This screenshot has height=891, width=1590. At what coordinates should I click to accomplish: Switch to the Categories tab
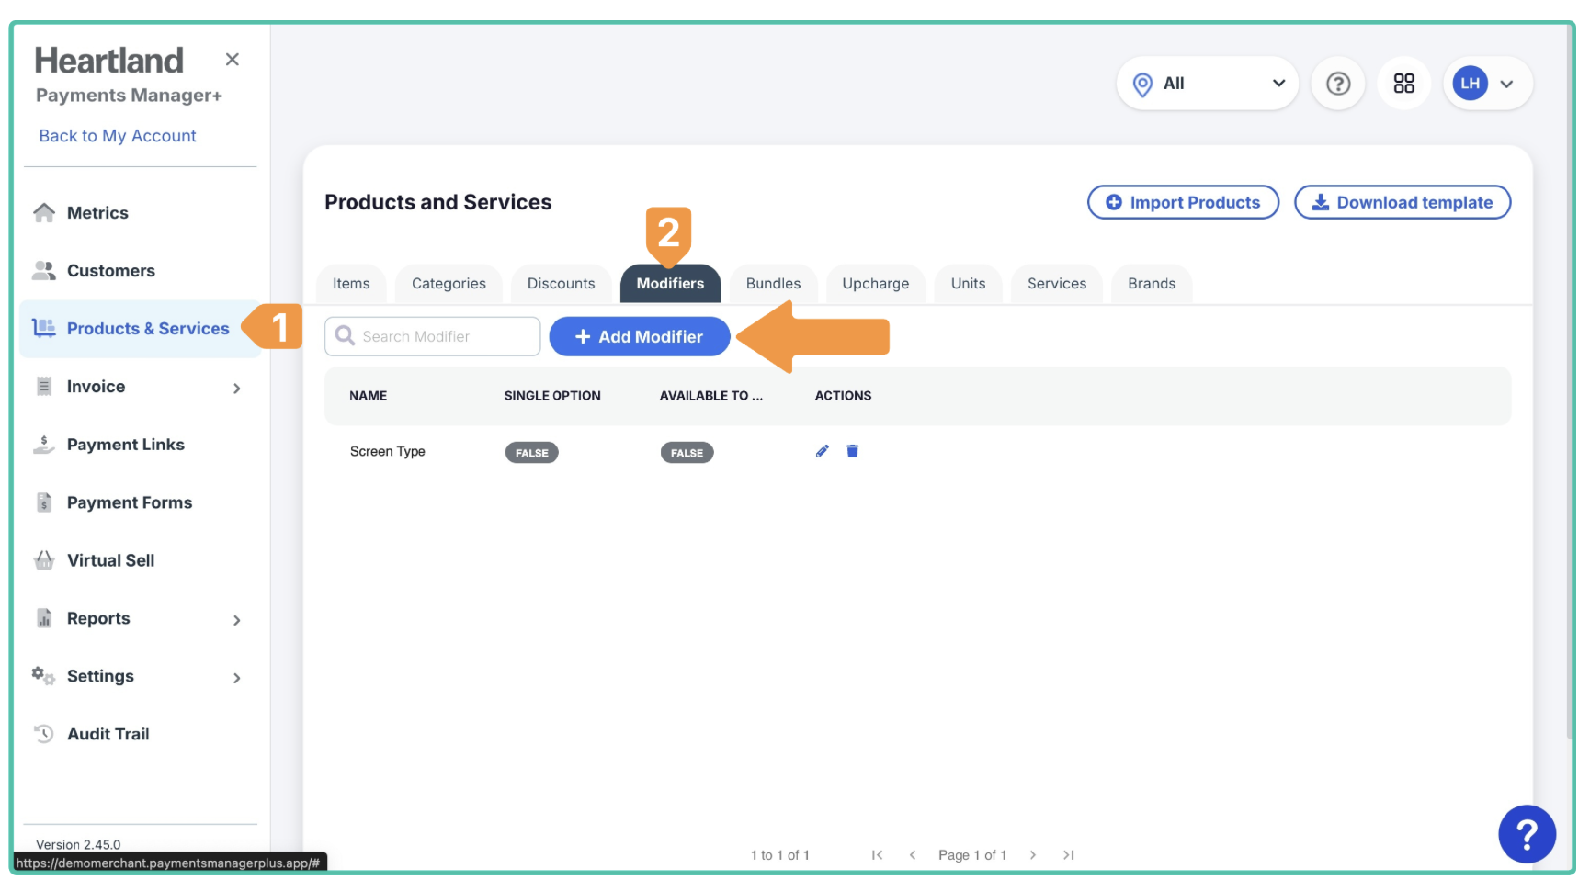[x=449, y=284]
